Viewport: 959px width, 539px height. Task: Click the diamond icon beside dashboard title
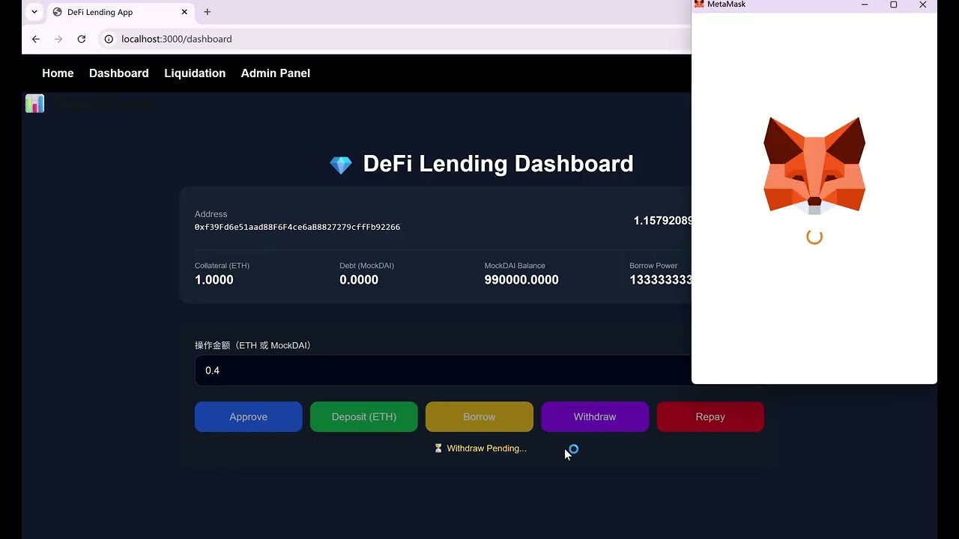[341, 165]
